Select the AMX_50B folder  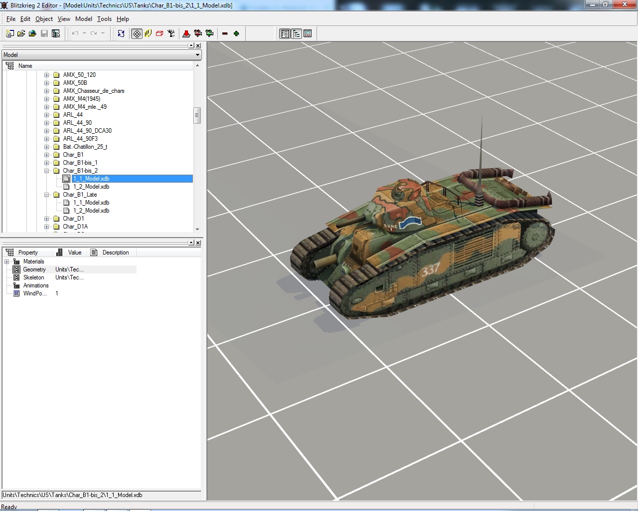coord(75,83)
